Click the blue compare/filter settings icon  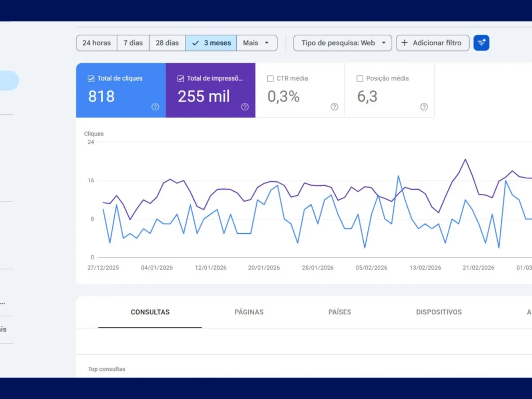(481, 43)
